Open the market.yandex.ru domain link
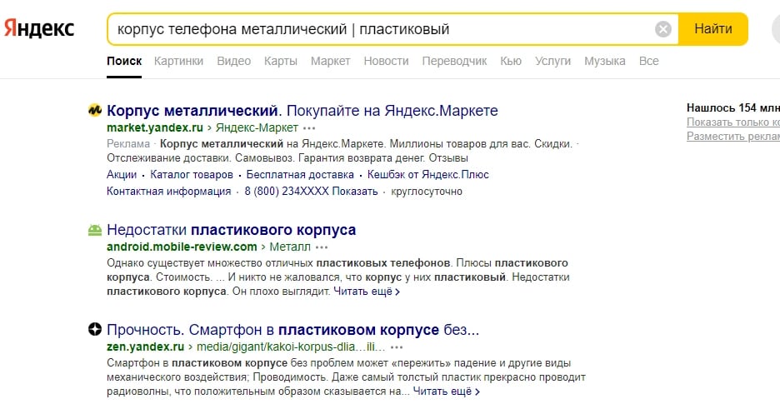This screenshot has height=409, width=780. pos(155,127)
